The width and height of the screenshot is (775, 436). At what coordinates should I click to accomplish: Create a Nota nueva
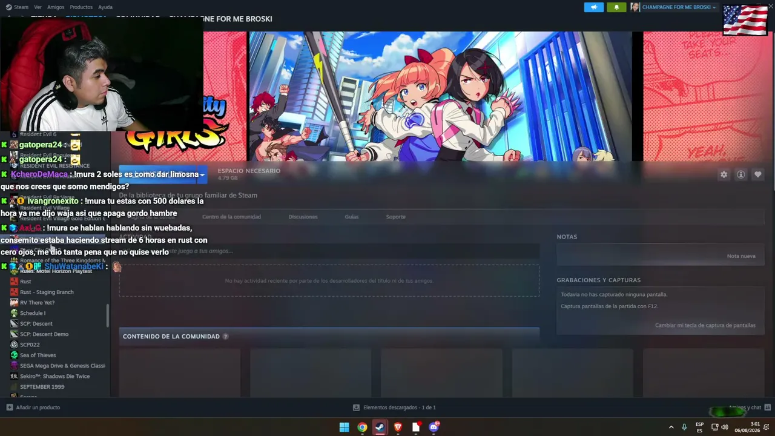tap(741, 256)
